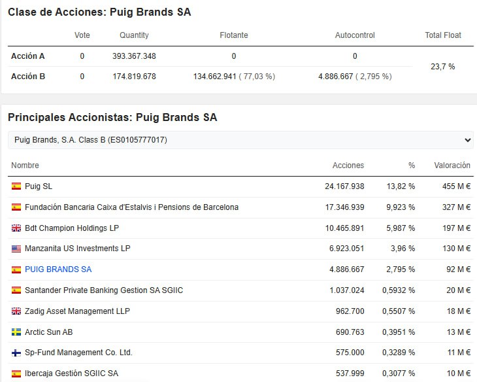Click the Spanish flag beside Fundación Bancaria Caixa
The height and width of the screenshot is (382, 477).
[16, 207]
